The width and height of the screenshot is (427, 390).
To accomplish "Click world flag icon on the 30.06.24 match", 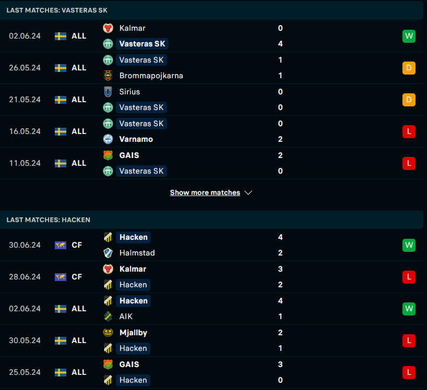I will click(61, 245).
